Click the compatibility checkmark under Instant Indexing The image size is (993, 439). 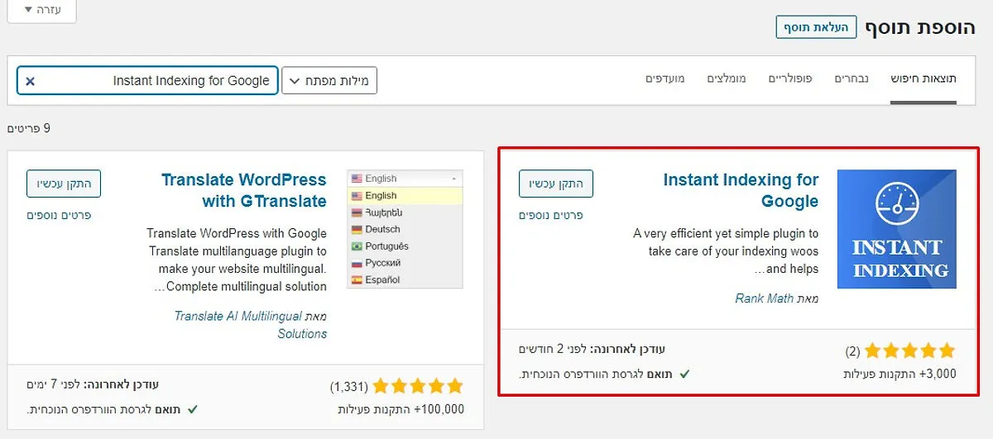[684, 375]
